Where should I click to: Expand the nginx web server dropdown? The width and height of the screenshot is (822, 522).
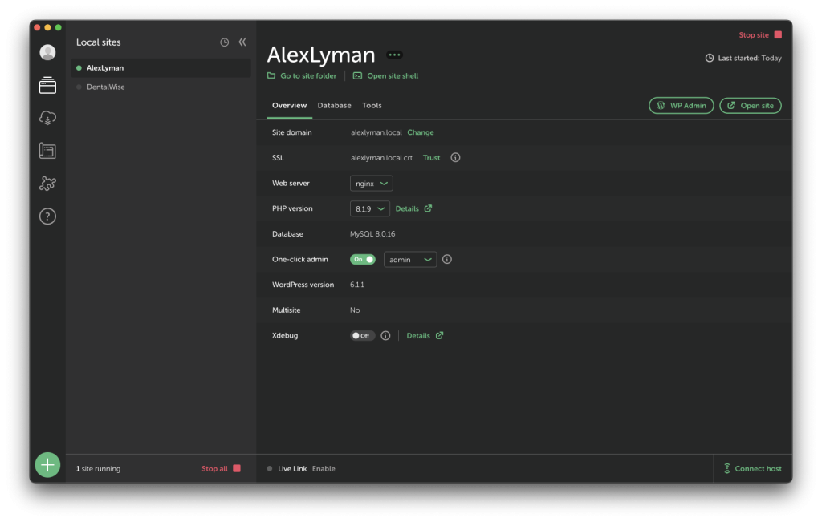pos(372,184)
